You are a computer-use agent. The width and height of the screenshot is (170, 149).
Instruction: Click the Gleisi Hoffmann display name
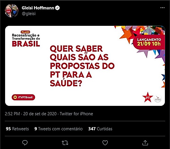[38, 8]
